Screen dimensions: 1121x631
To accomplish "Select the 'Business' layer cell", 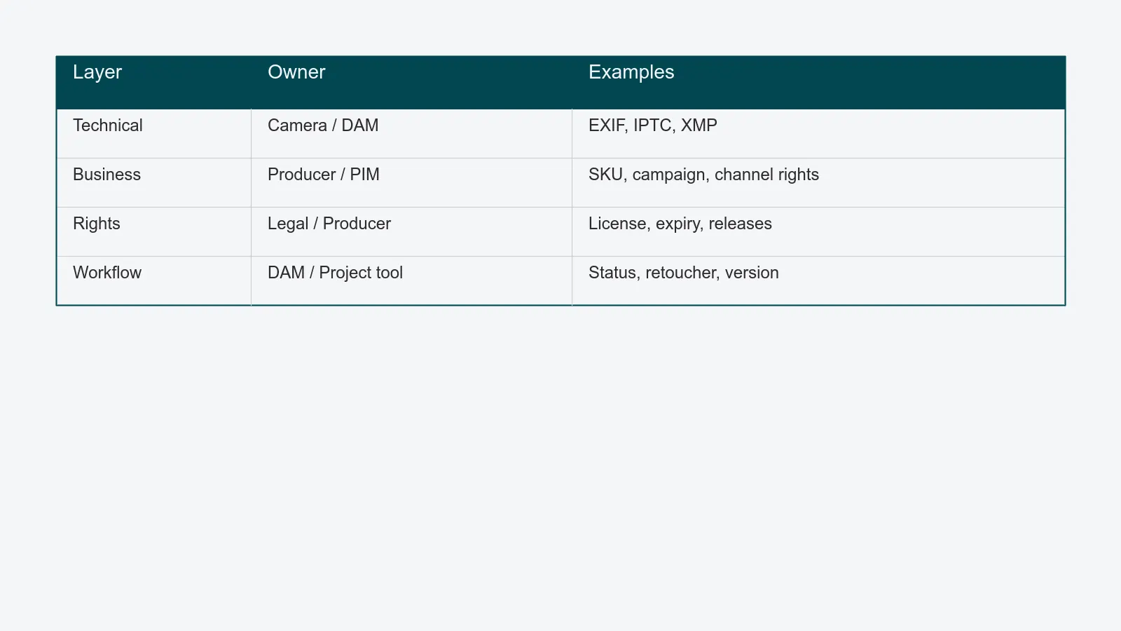I will tap(153, 182).
